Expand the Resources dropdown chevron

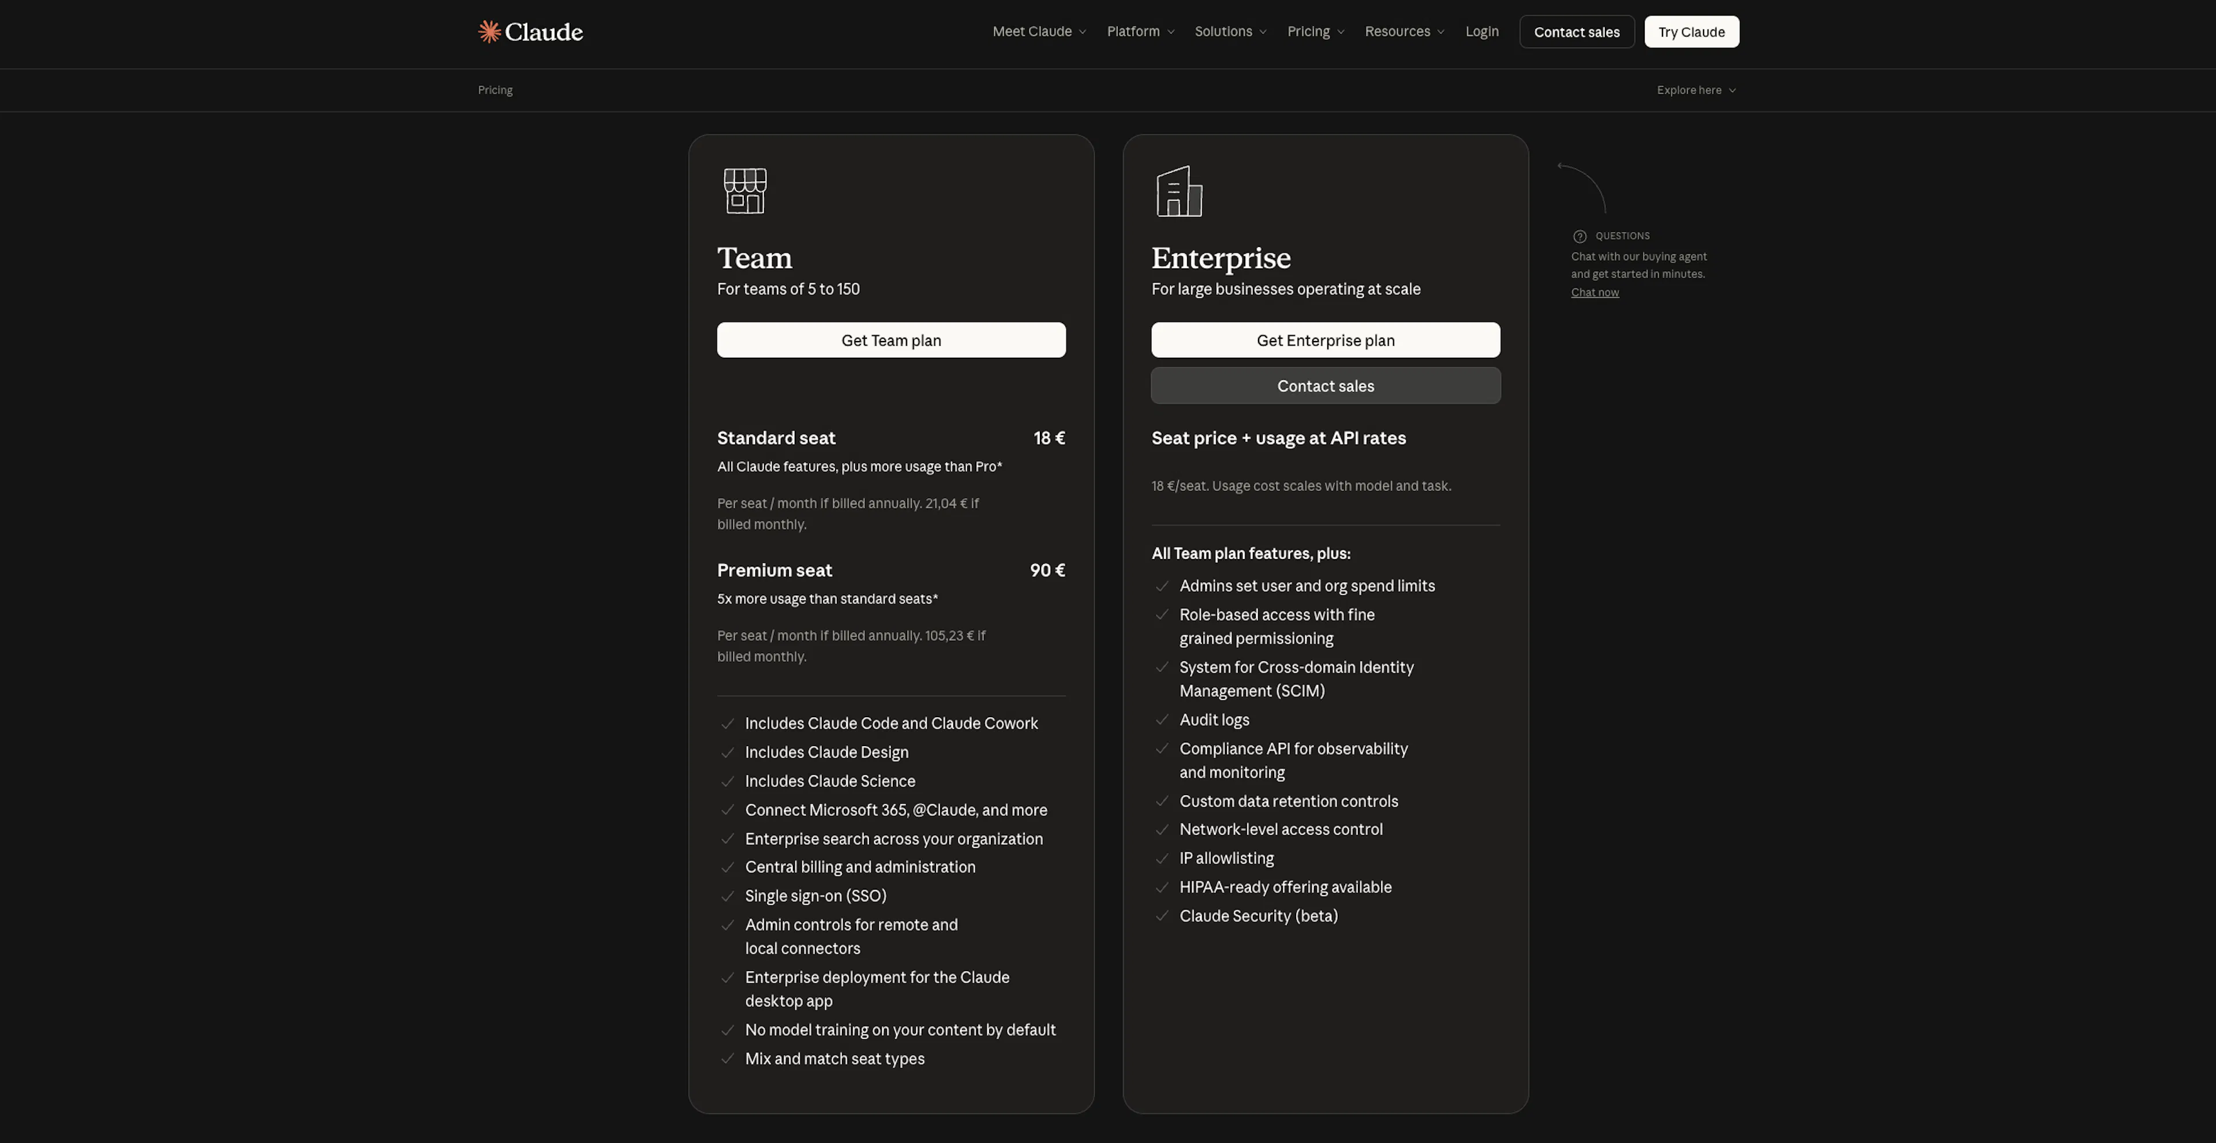(1441, 33)
